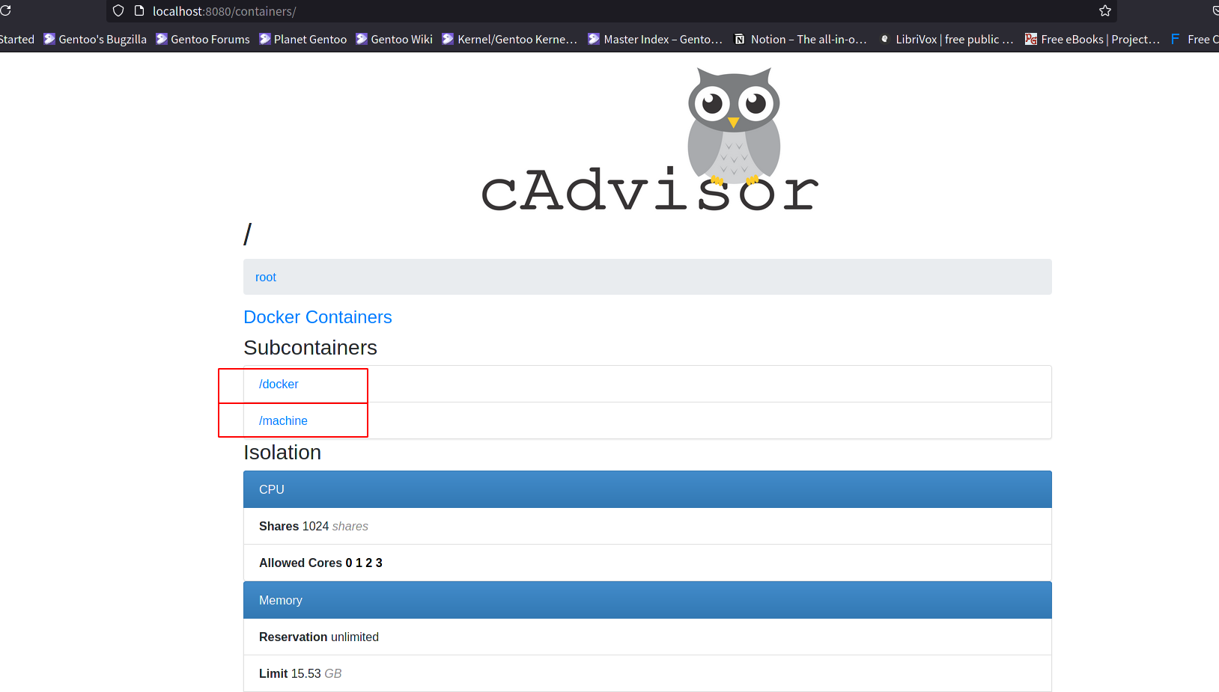The image size is (1219, 692).
Task: Open the /docker subcontainer
Action: (x=279, y=384)
